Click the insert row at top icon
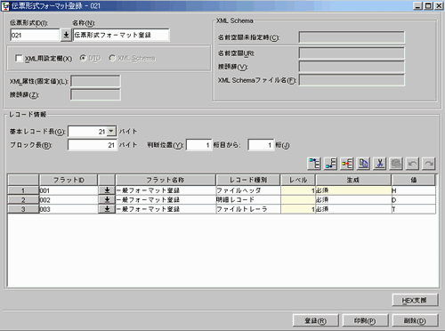 314,164
